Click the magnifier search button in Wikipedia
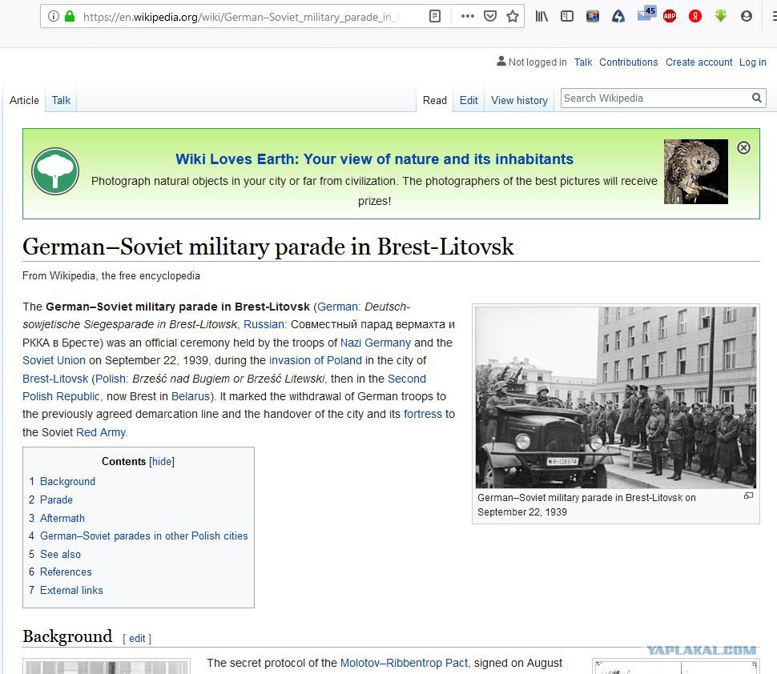 tap(757, 98)
